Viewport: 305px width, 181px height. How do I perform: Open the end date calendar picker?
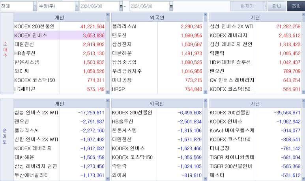pos(171,6)
